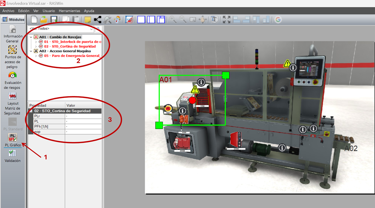Click the red circle marker on the safety curtain
This screenshot has width=375, height=208.
tap(192, 100)
